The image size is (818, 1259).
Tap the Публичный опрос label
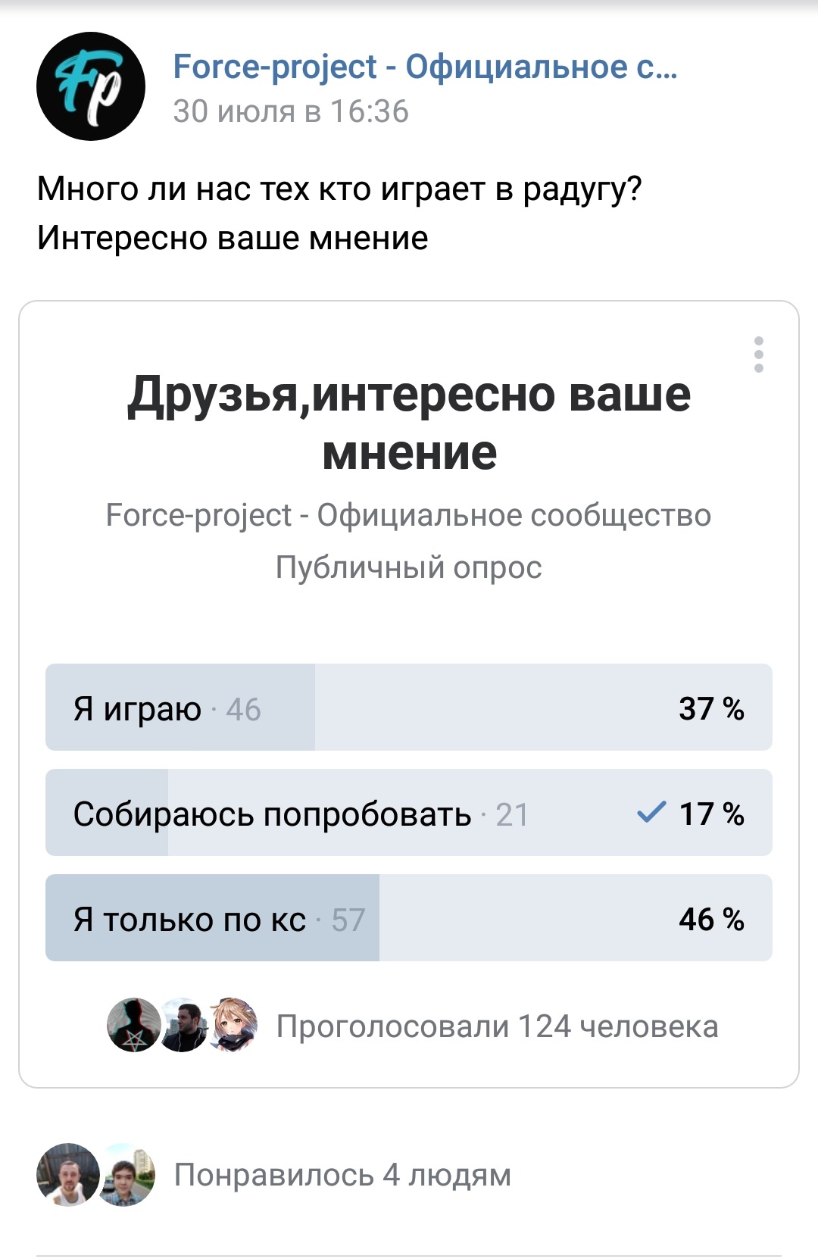click(409, 567)
